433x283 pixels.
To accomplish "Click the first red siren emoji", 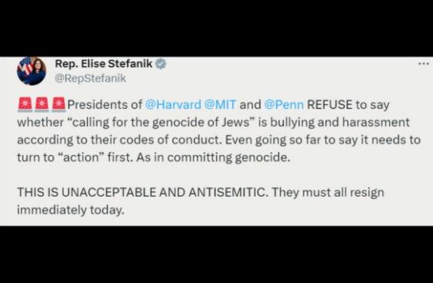I will tap(25, 105).
